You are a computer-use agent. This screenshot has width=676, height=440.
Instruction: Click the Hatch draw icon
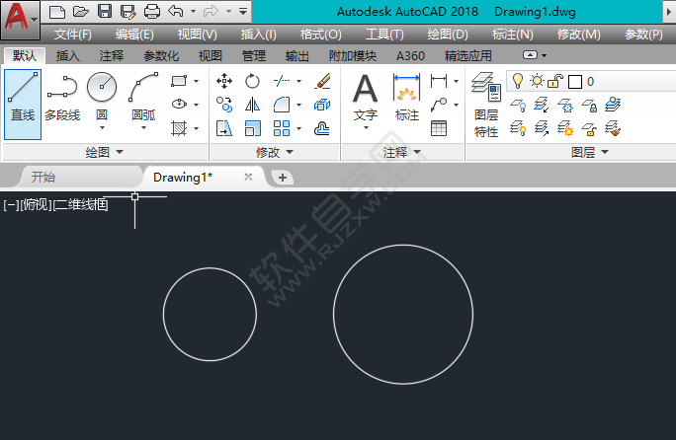click(179, 128)
